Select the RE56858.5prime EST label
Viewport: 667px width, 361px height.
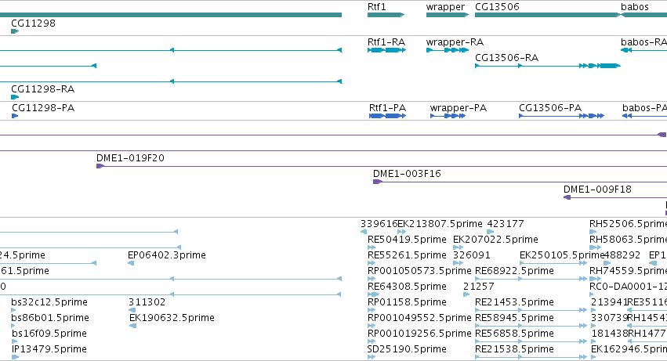[x=514, y=333]
